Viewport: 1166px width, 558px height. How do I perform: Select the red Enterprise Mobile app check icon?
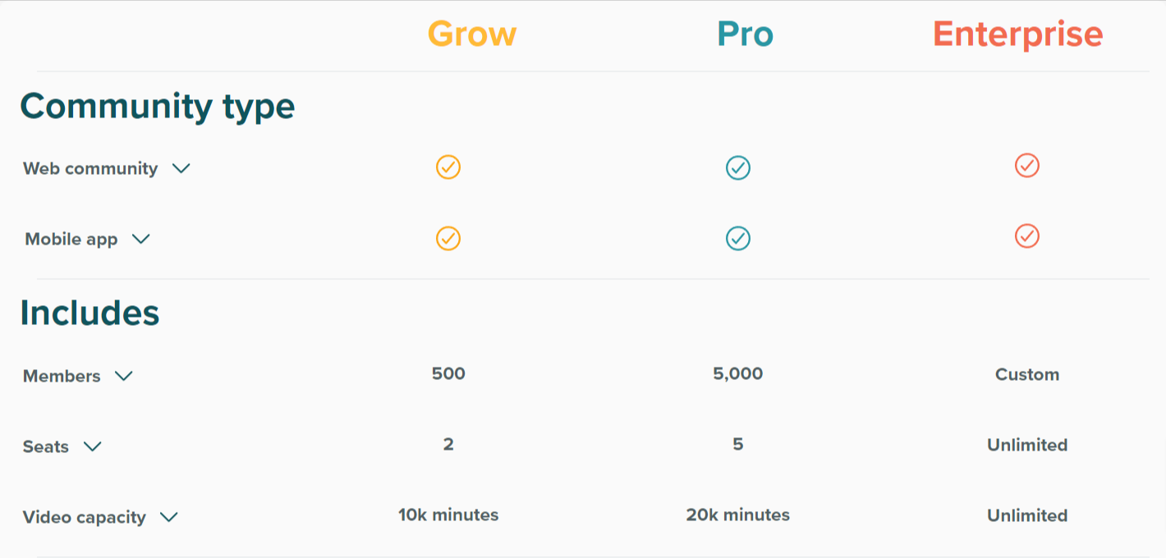coord(1026,237)
